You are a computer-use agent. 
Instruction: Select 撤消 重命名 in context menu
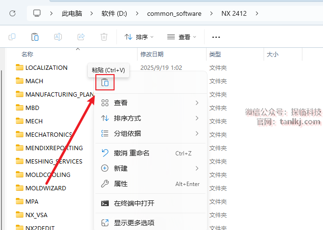150,153
